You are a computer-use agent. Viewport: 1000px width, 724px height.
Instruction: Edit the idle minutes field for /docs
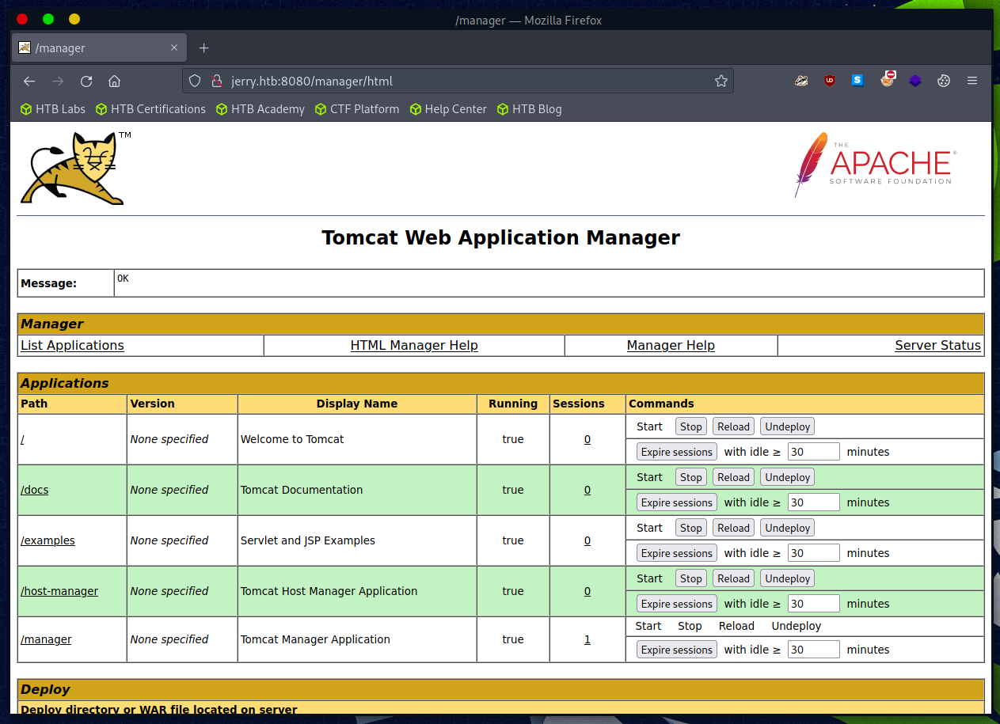pos(814,502)
